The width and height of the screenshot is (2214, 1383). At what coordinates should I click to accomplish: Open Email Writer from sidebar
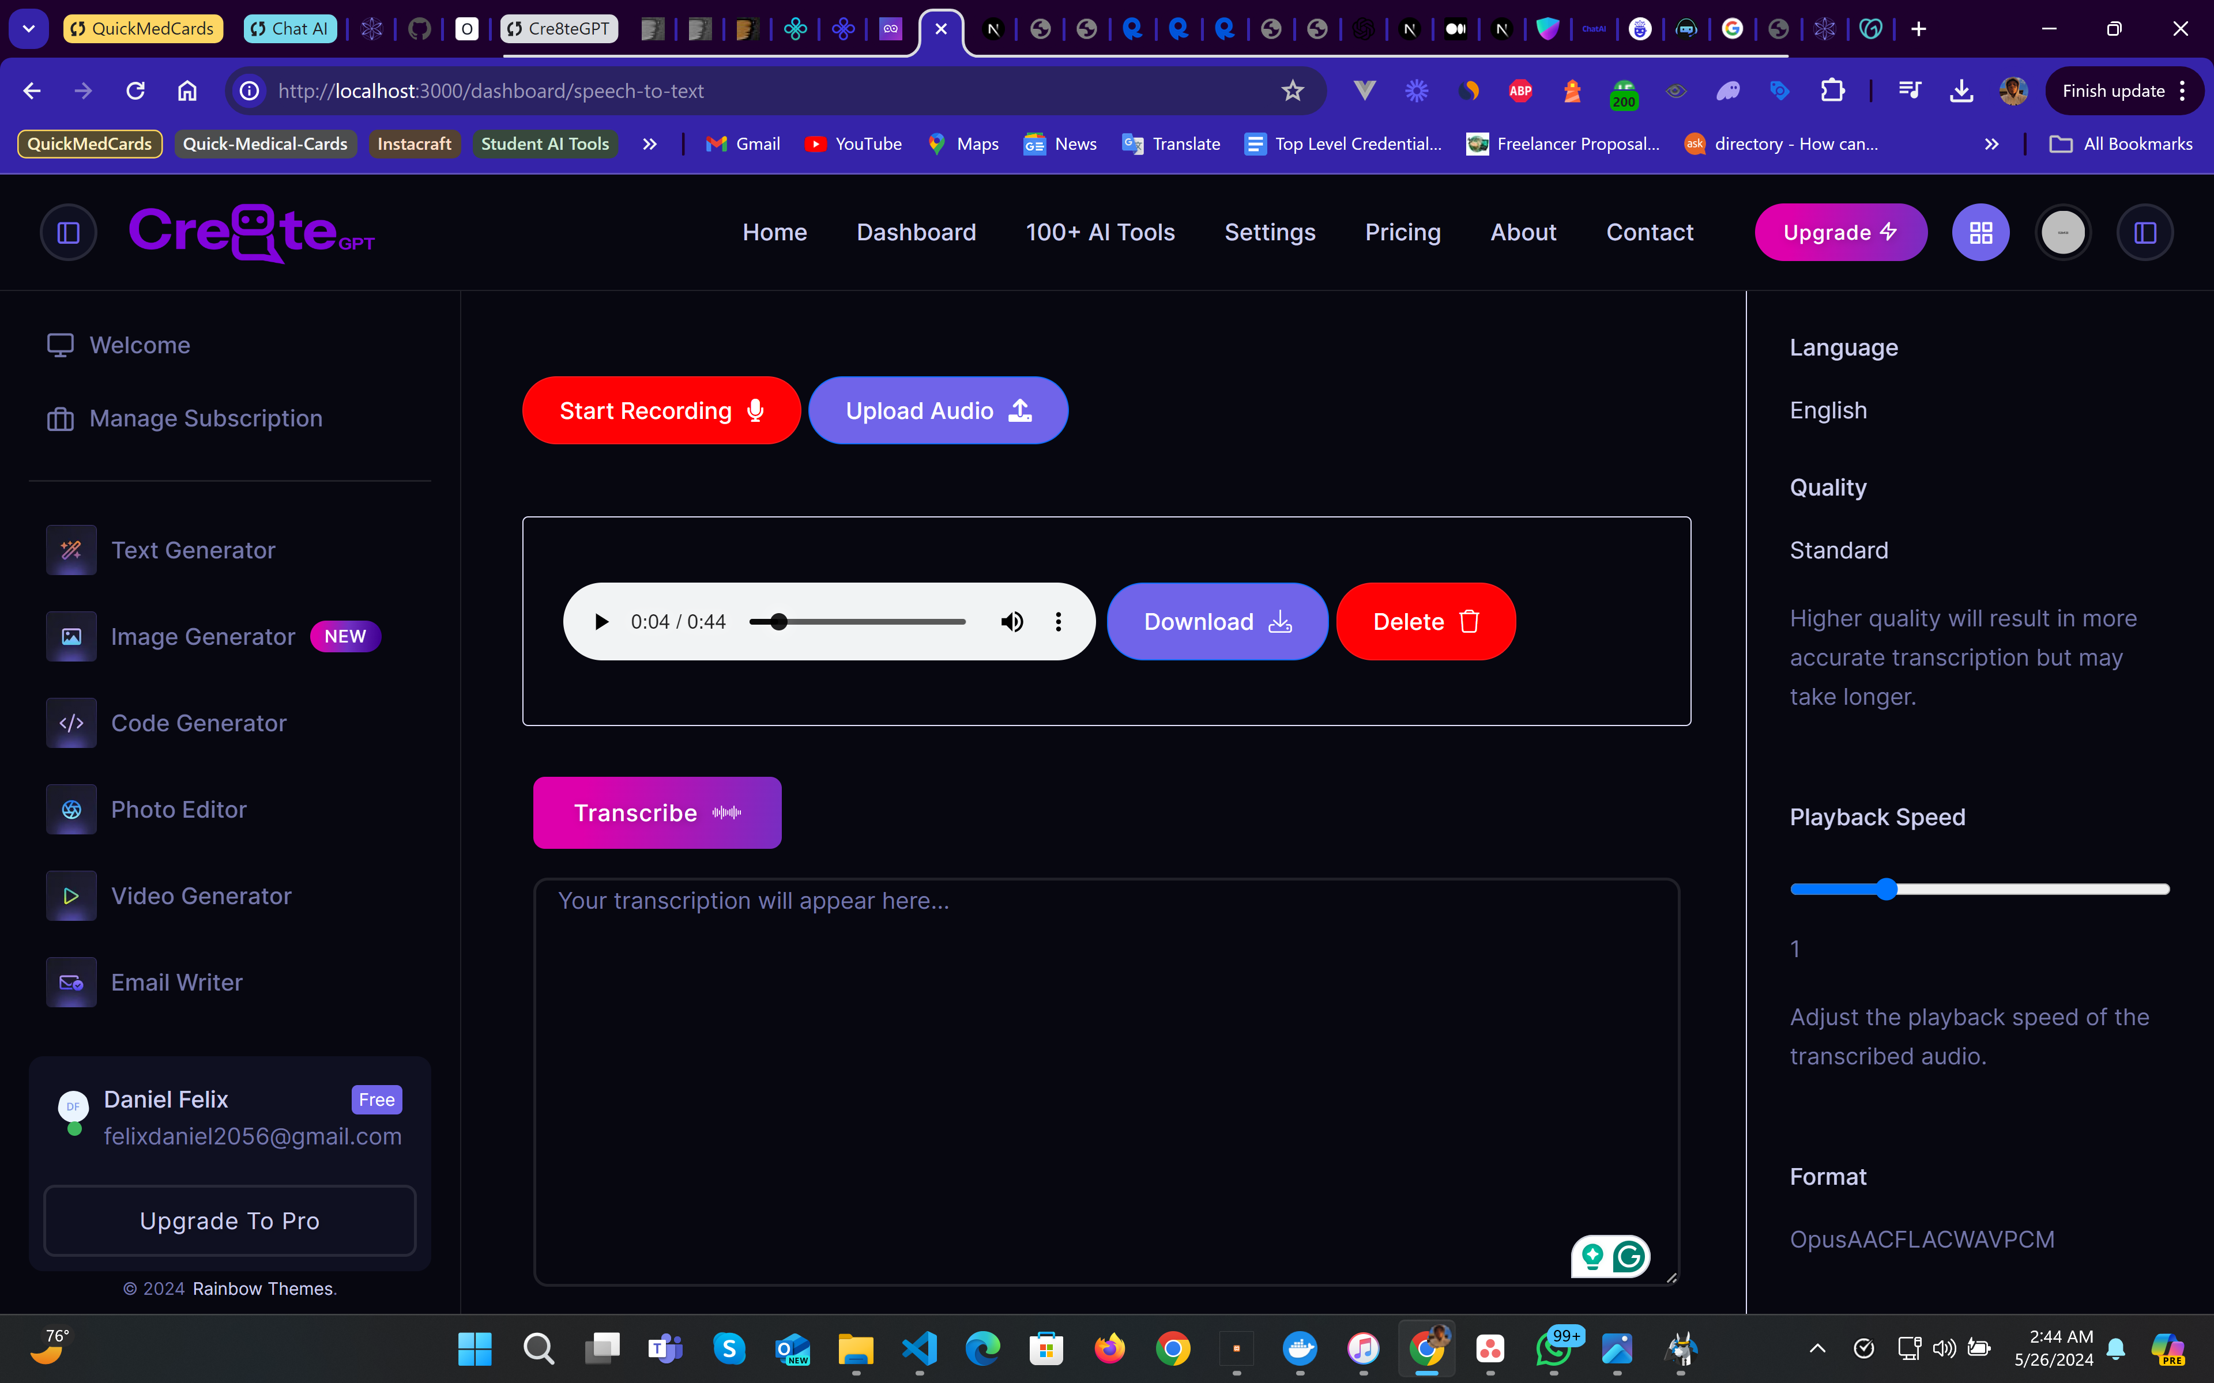(x=176, y=983)
